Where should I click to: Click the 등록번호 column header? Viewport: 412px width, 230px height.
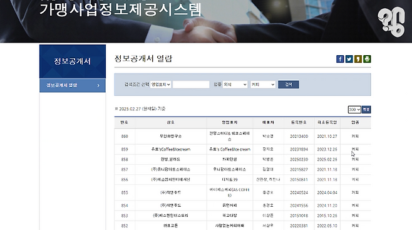click(299, 122)
